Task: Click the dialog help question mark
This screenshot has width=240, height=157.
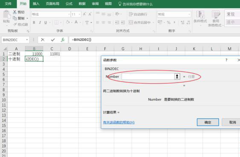Action: tap(226, 60)
